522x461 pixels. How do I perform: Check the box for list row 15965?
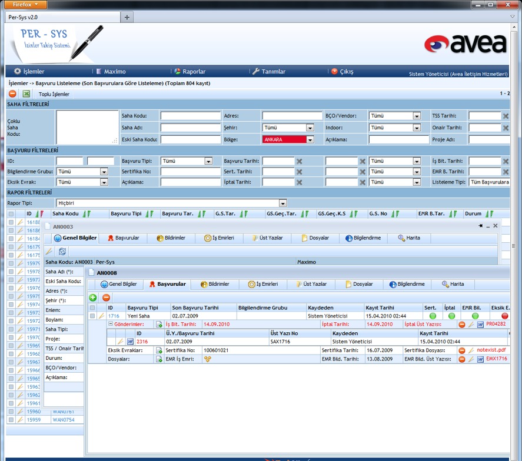[x=11, y=379]
